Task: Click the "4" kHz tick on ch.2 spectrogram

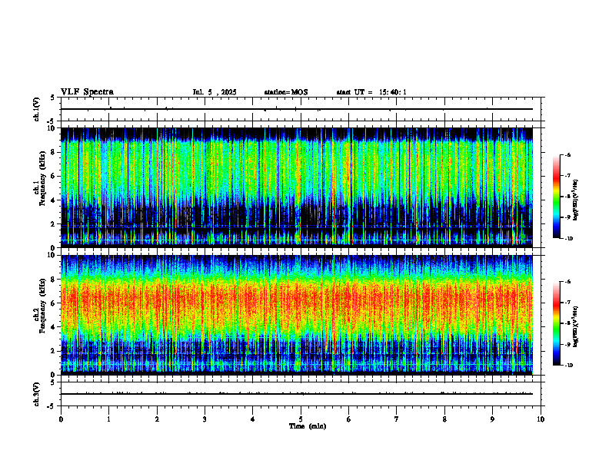Action: point(54,327)
